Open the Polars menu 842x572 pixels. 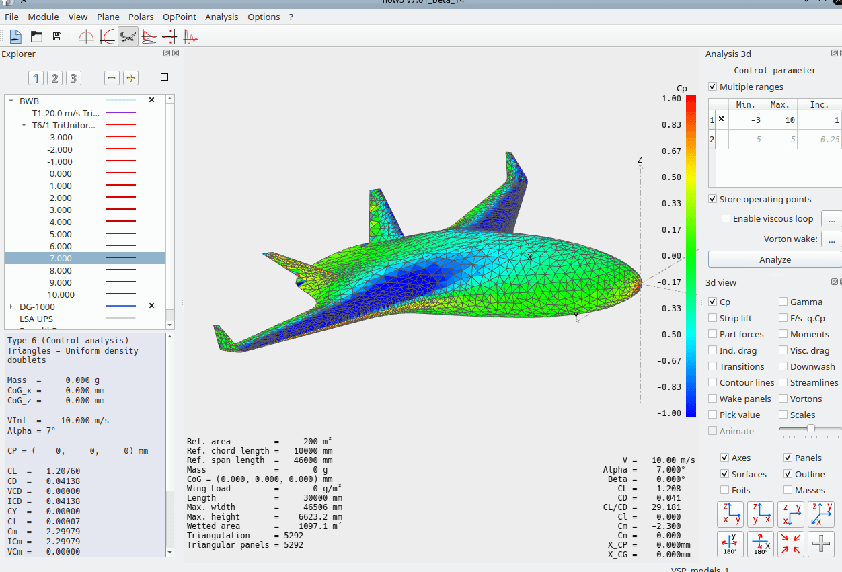pos(141,17)
